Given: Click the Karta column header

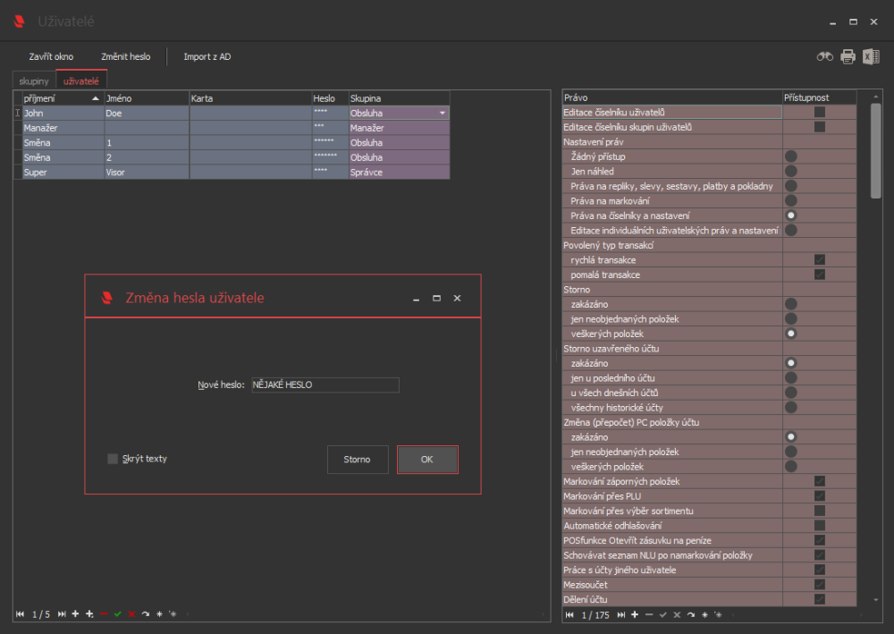Looking at the screenshot, I should pos(250,98).
